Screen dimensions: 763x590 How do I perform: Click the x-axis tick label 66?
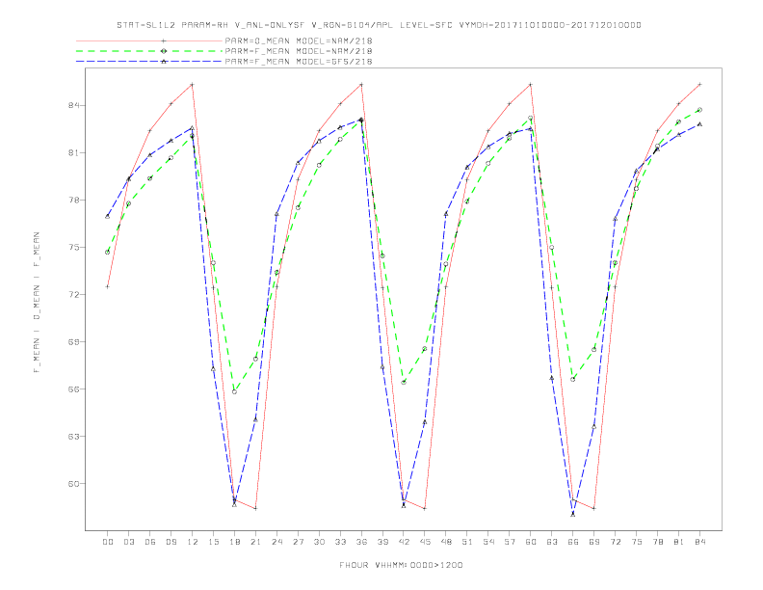573,542
